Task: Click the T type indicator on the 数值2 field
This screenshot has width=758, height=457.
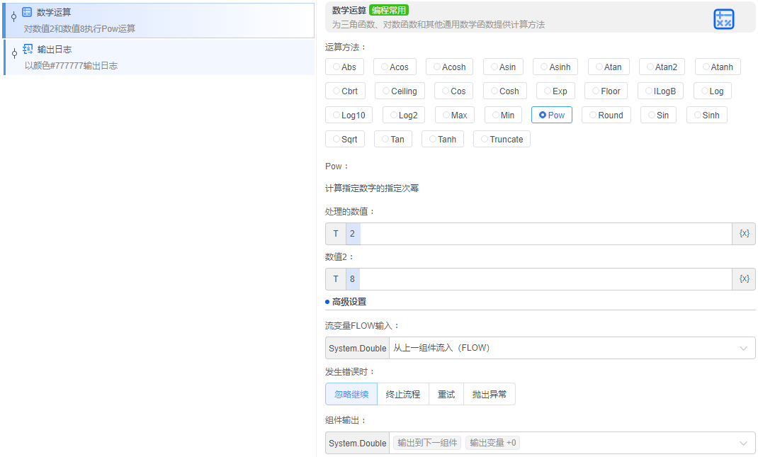Action: point(335,278)
